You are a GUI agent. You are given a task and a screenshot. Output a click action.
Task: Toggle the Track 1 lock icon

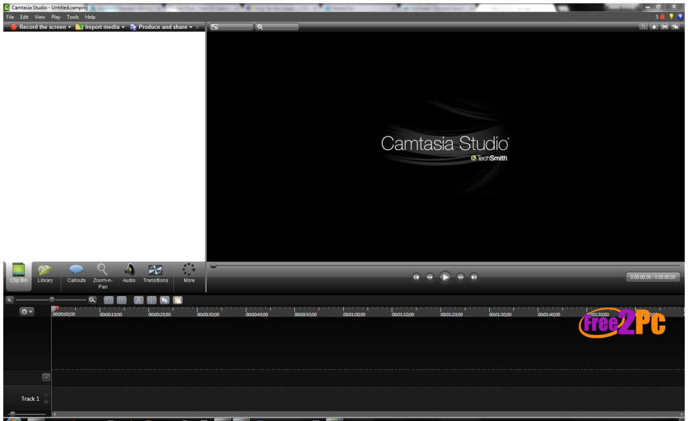click(46, 401)
